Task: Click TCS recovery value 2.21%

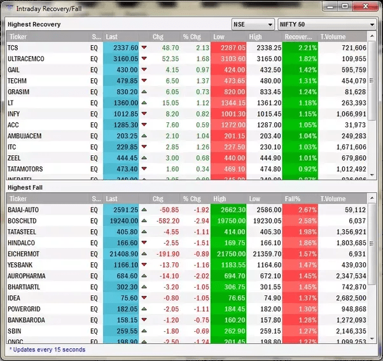Action: tap(307, 48)
